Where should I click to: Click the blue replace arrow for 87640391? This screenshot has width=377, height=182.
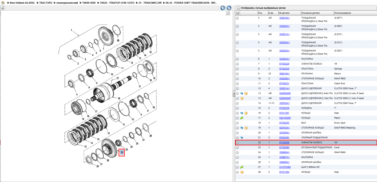242,138
